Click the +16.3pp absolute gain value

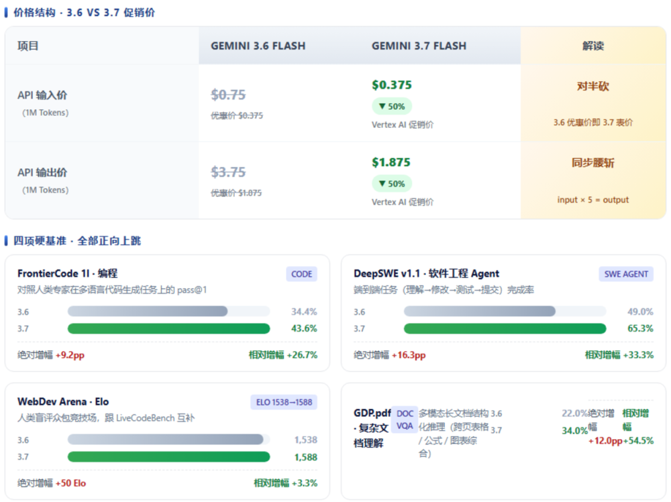tap(409, 355)
